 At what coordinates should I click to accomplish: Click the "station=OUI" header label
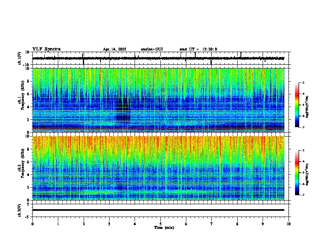152,49
